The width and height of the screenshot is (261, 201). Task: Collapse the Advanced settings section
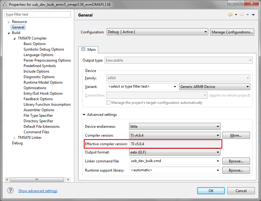[84, 114]
